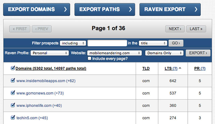Viewport: 215px width, 124px height.
Task: Sort by the PR column header
Action: point(197,68)
